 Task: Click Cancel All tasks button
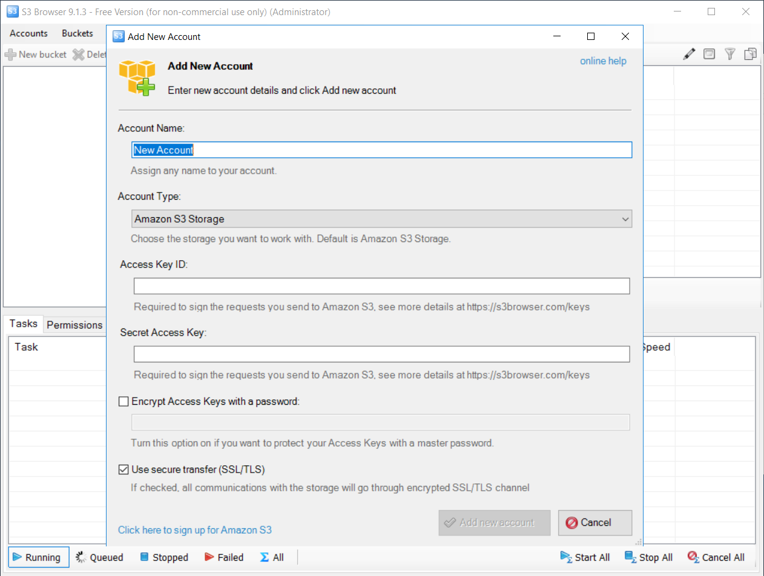point(716,557)
